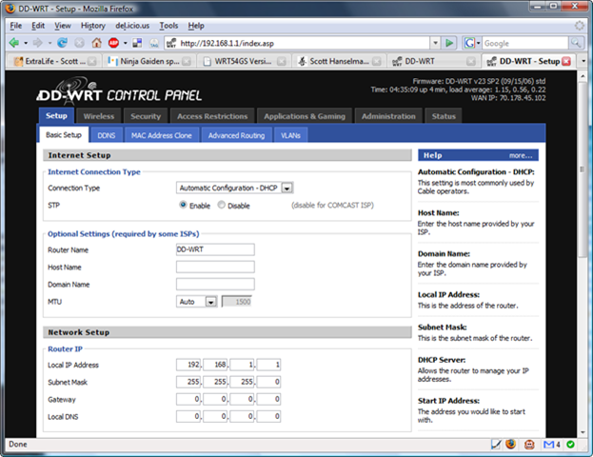Click the Greasemonkey face status icon
The height and width of the screenshot is (457, 593).
[529, 444]
